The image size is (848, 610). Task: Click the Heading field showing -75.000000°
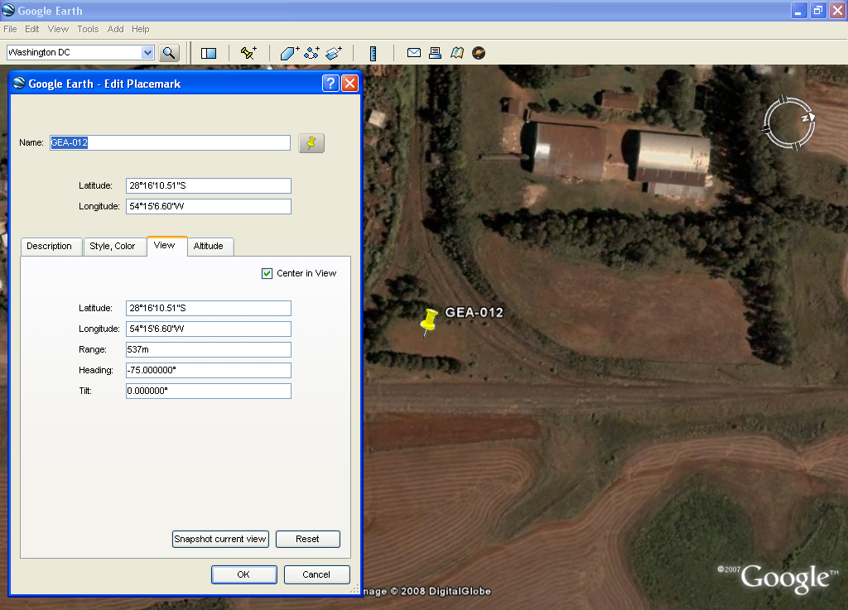208,370
